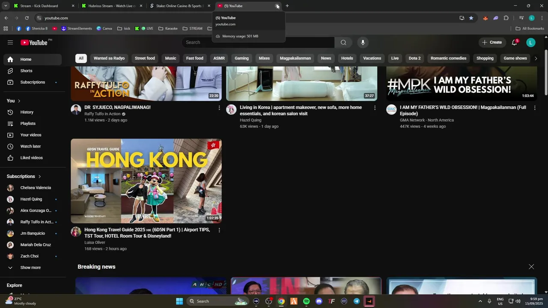This screenshot has height=308, width=548.
Task: Open the Karaoke bookmarks folder
Action: (x=168, y=29)
